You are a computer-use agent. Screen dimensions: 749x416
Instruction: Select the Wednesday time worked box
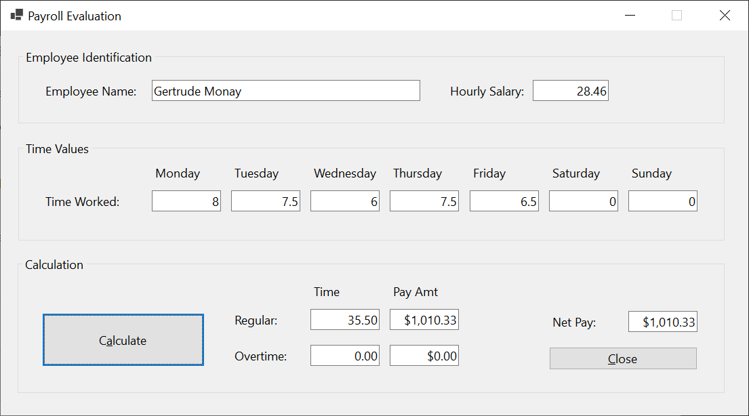pos(345,201)
